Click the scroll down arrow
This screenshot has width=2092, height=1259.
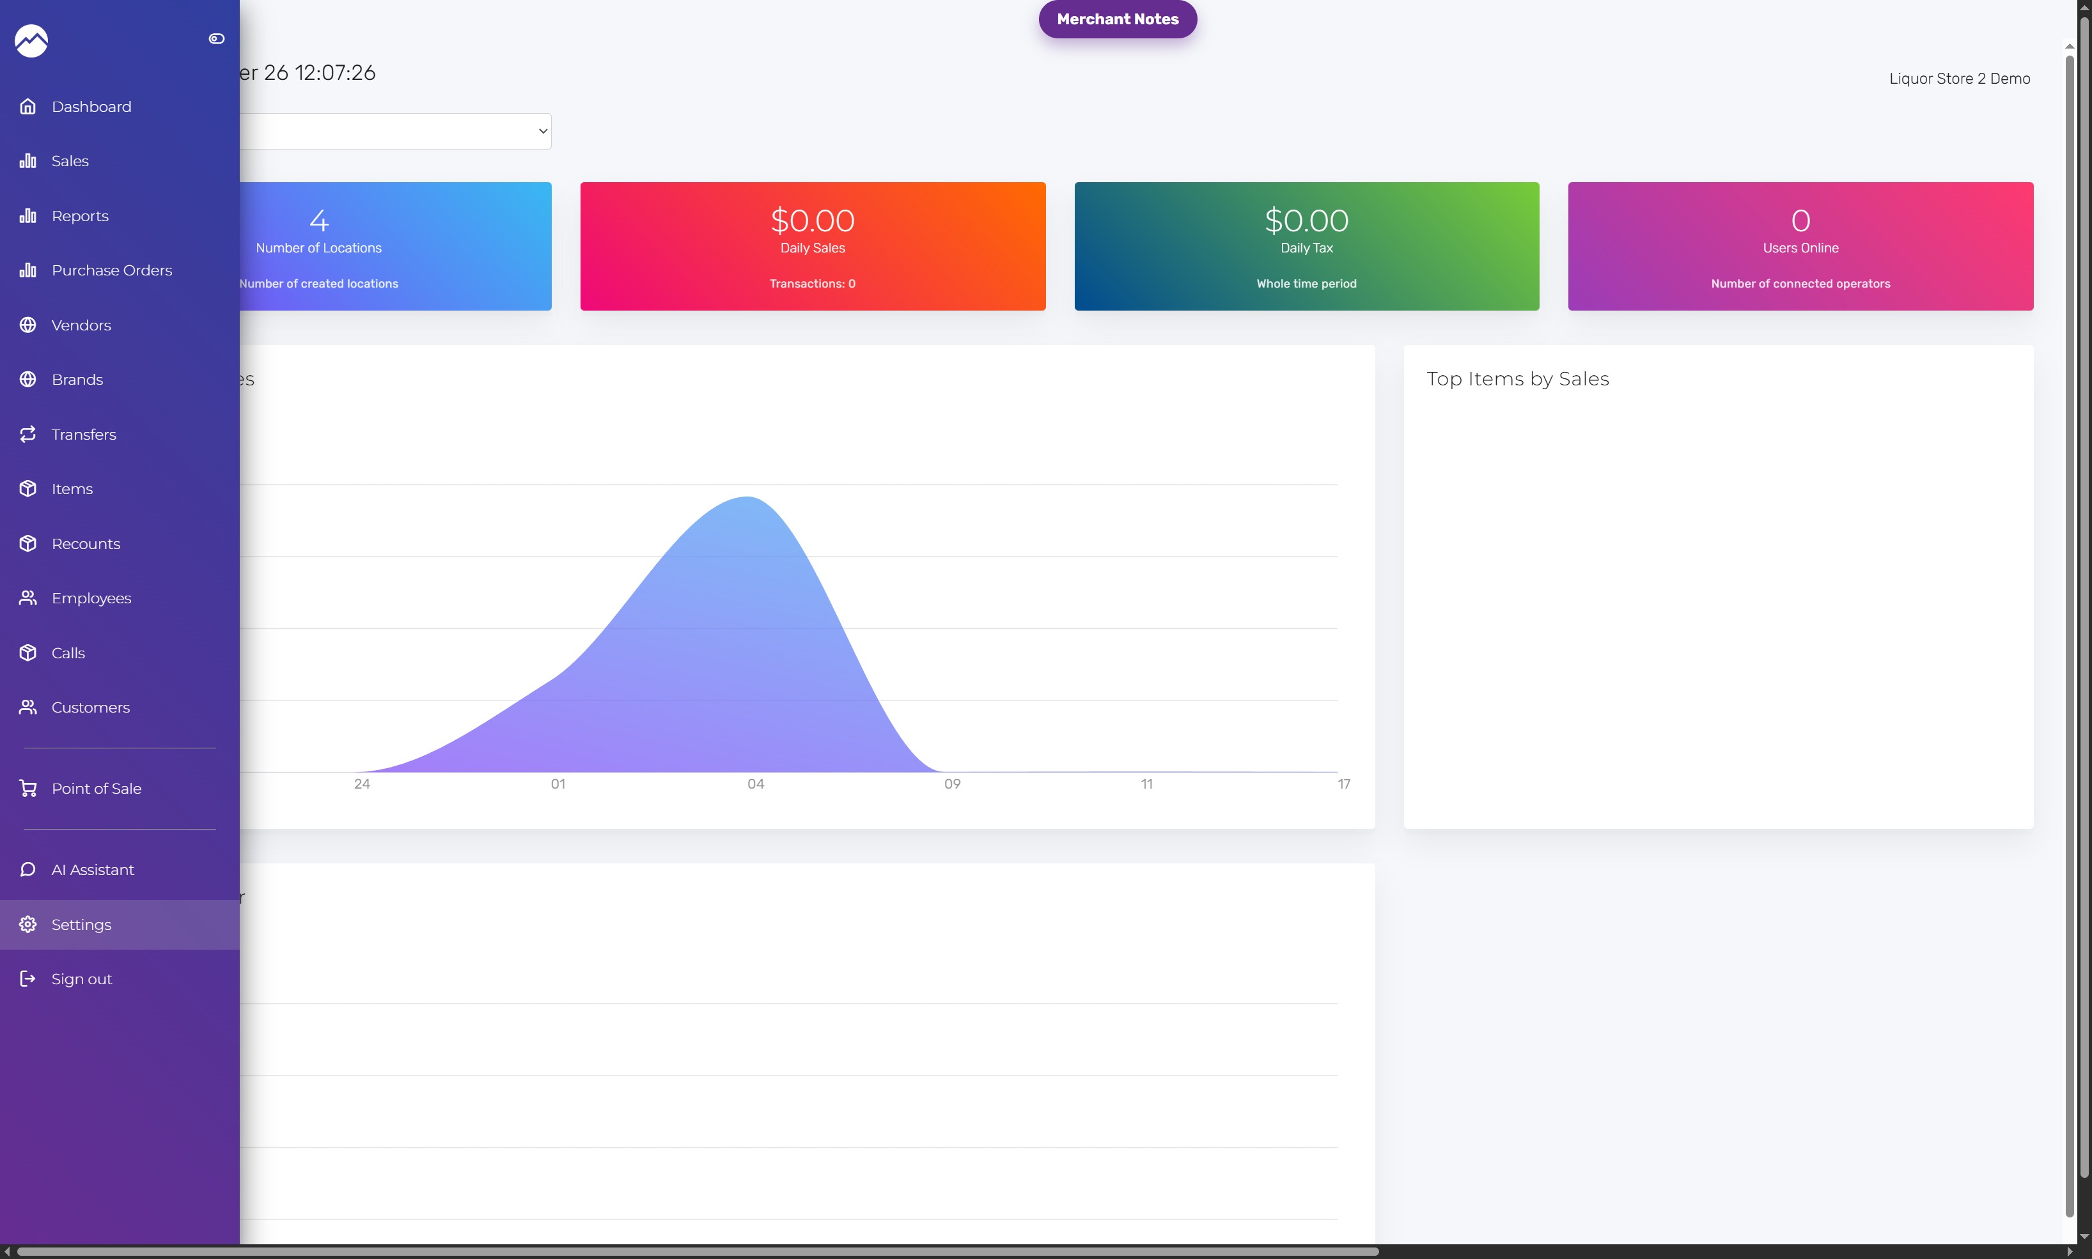pos(2084,1236)
